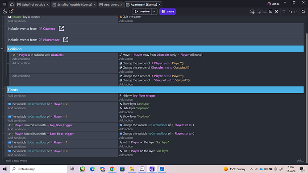This screenshot has height=173, width=308.
Task: Go to the Home tab icon
Action: tap(12, 4)
